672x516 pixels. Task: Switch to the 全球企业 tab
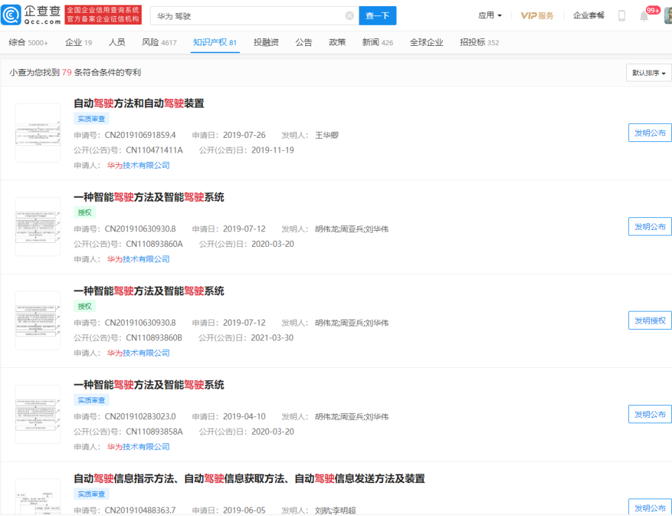(427, 42)
